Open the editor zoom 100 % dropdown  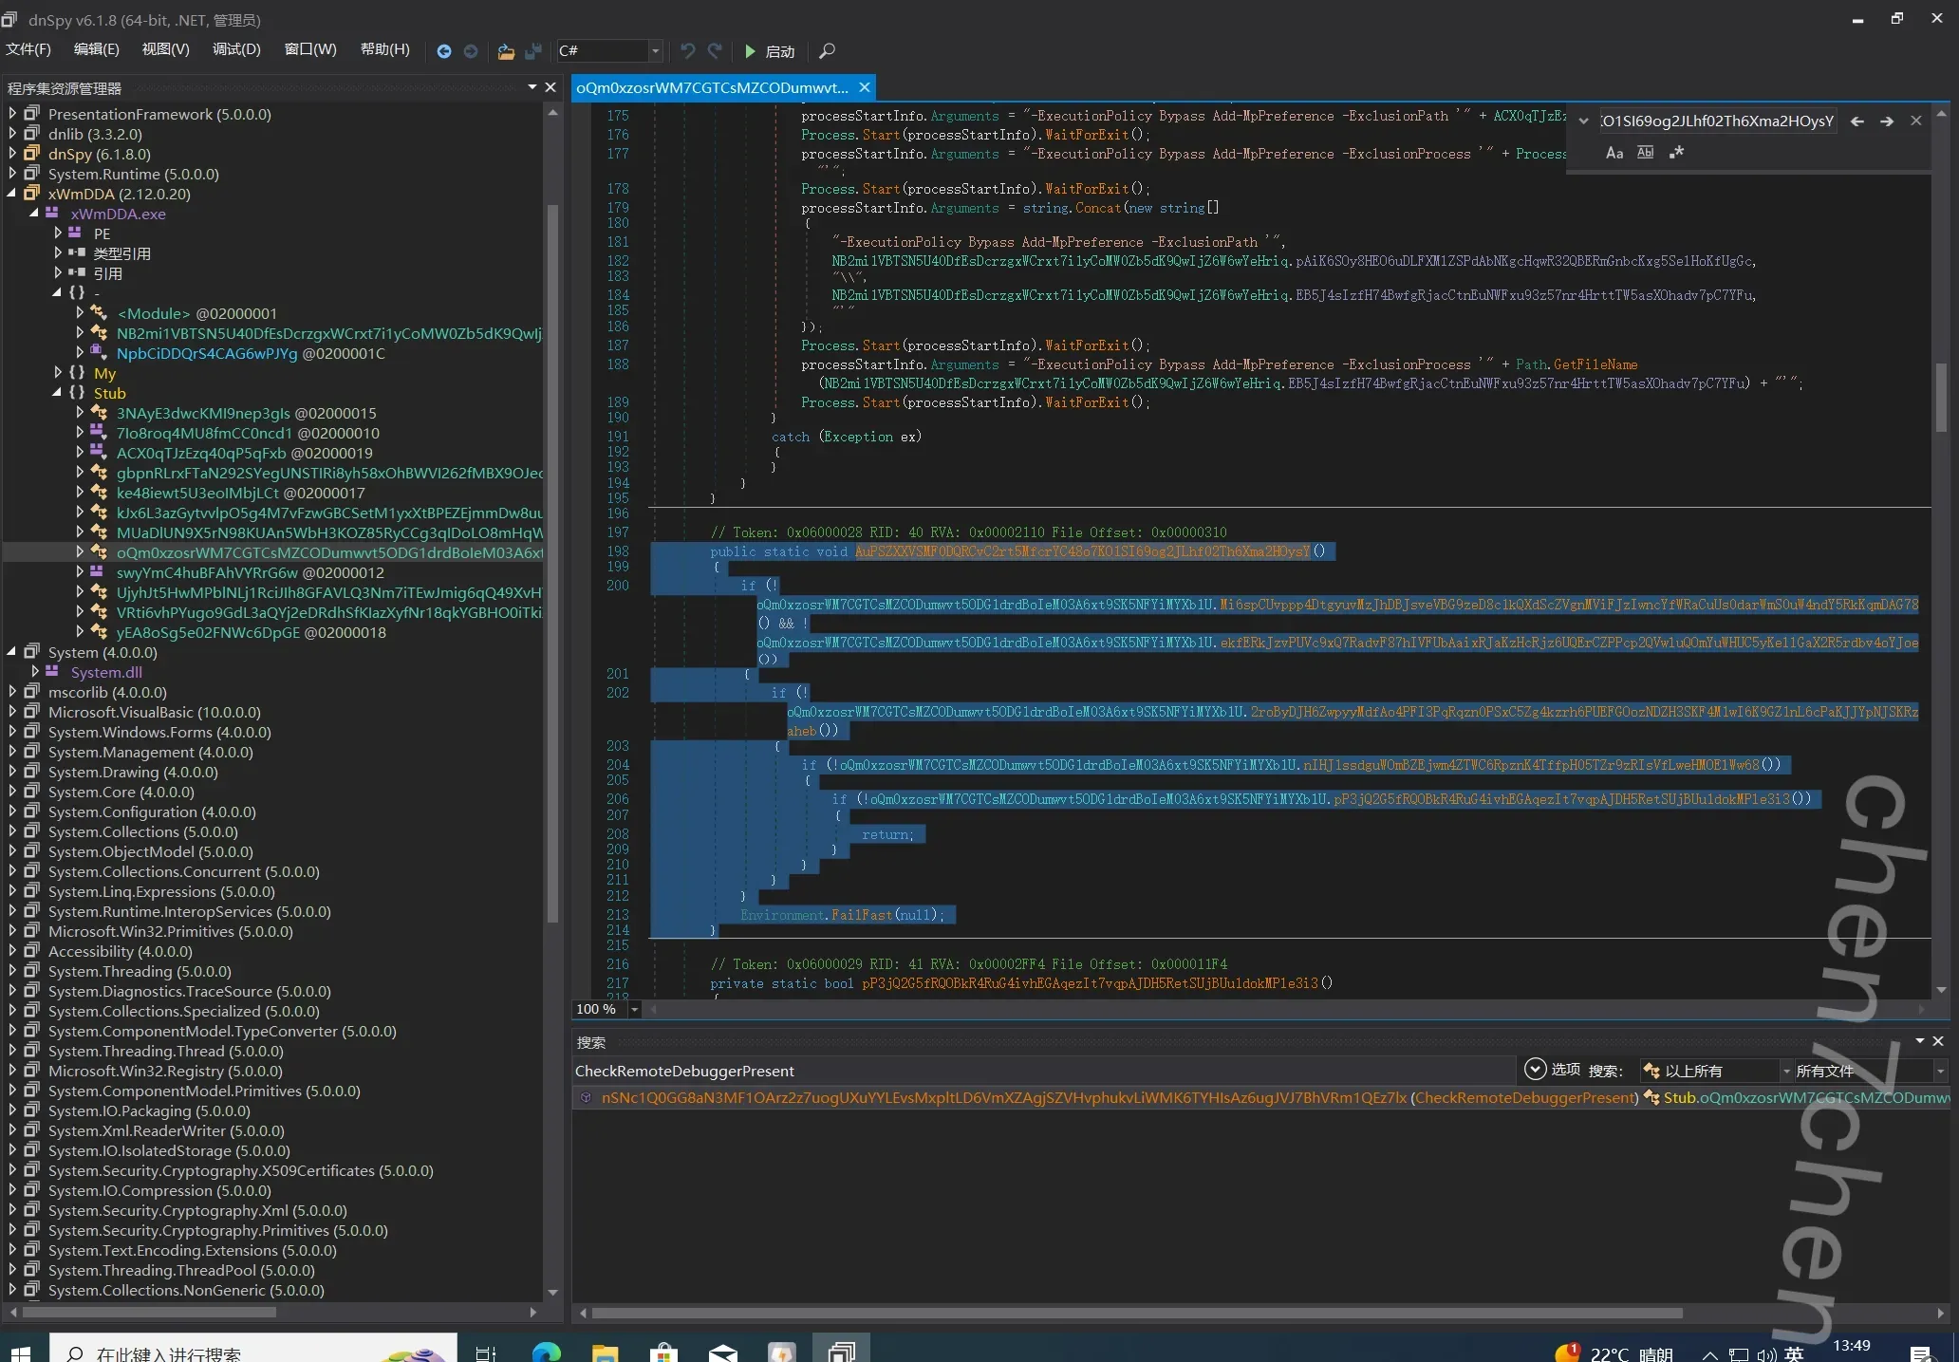pyautogui.click(x=635, y=1010)
